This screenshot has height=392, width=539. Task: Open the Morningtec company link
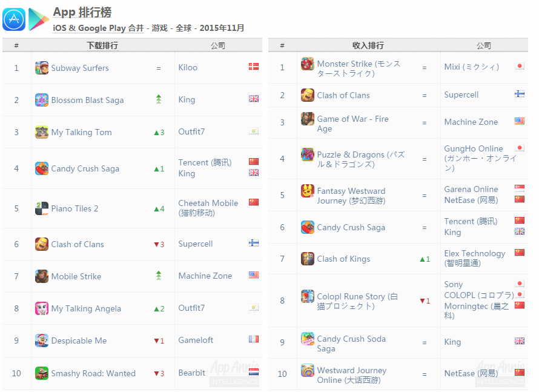point(476,311)
